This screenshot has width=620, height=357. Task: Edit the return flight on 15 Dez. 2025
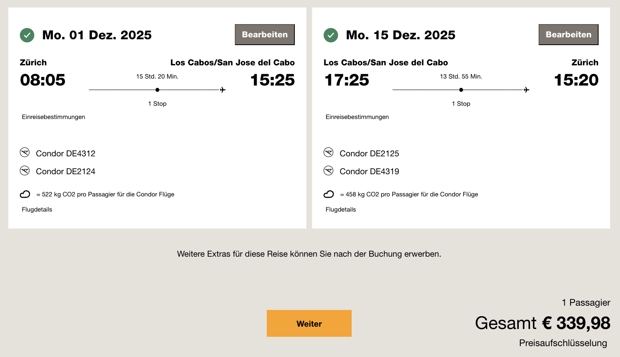(568, 35)
